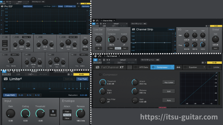
Task: Select K-14 metering tab in Limiter
Action: point(29,95)
